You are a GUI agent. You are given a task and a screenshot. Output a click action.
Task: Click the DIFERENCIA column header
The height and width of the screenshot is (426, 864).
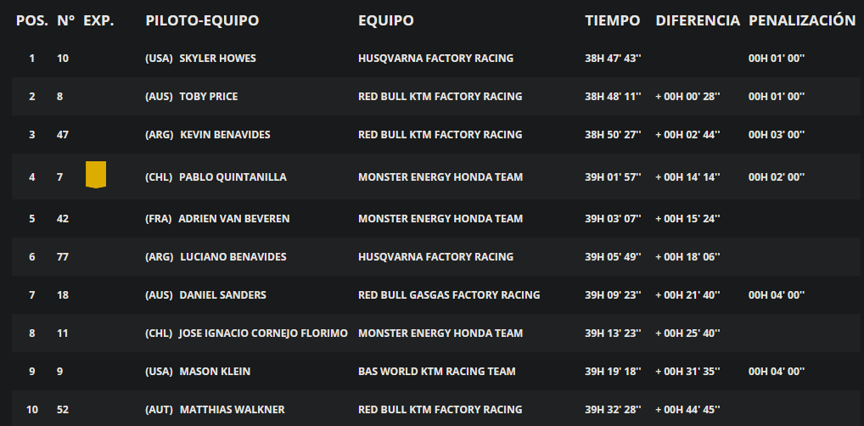[697, 20]
